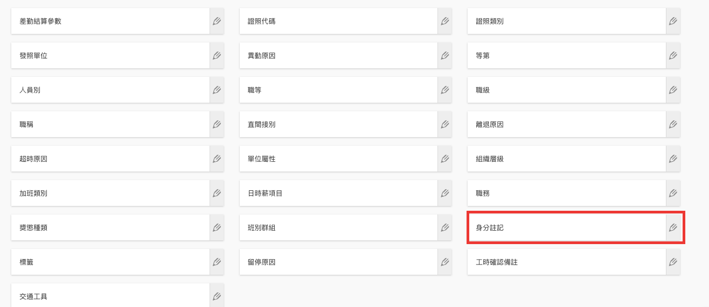
Task: Click the edit pencil icon for 證照代碼
Action: [445, 22]
